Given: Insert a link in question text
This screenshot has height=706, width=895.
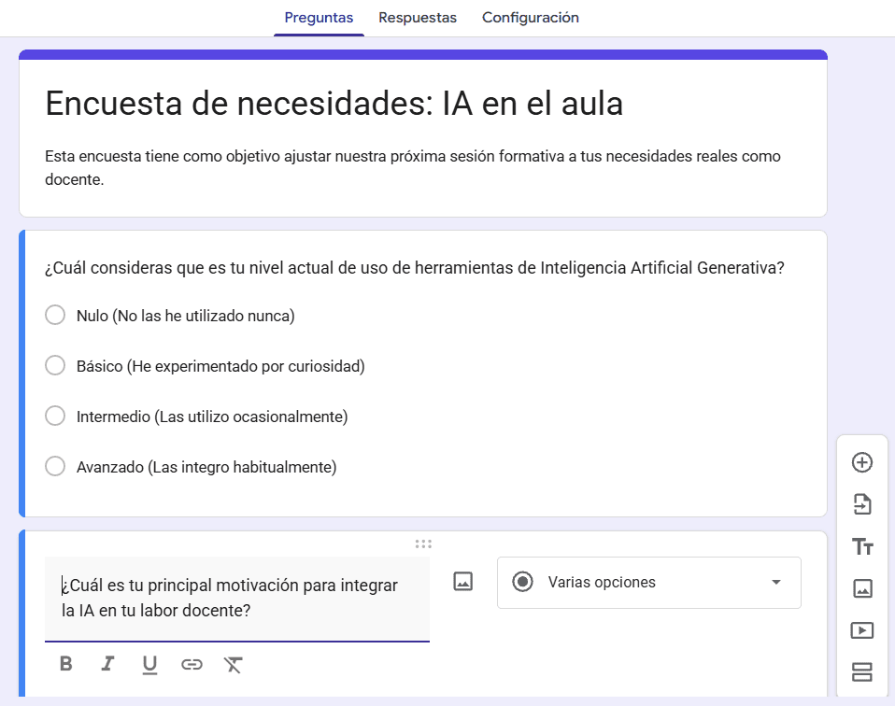Looking at the screenshot, I should [x=192, y=664].
